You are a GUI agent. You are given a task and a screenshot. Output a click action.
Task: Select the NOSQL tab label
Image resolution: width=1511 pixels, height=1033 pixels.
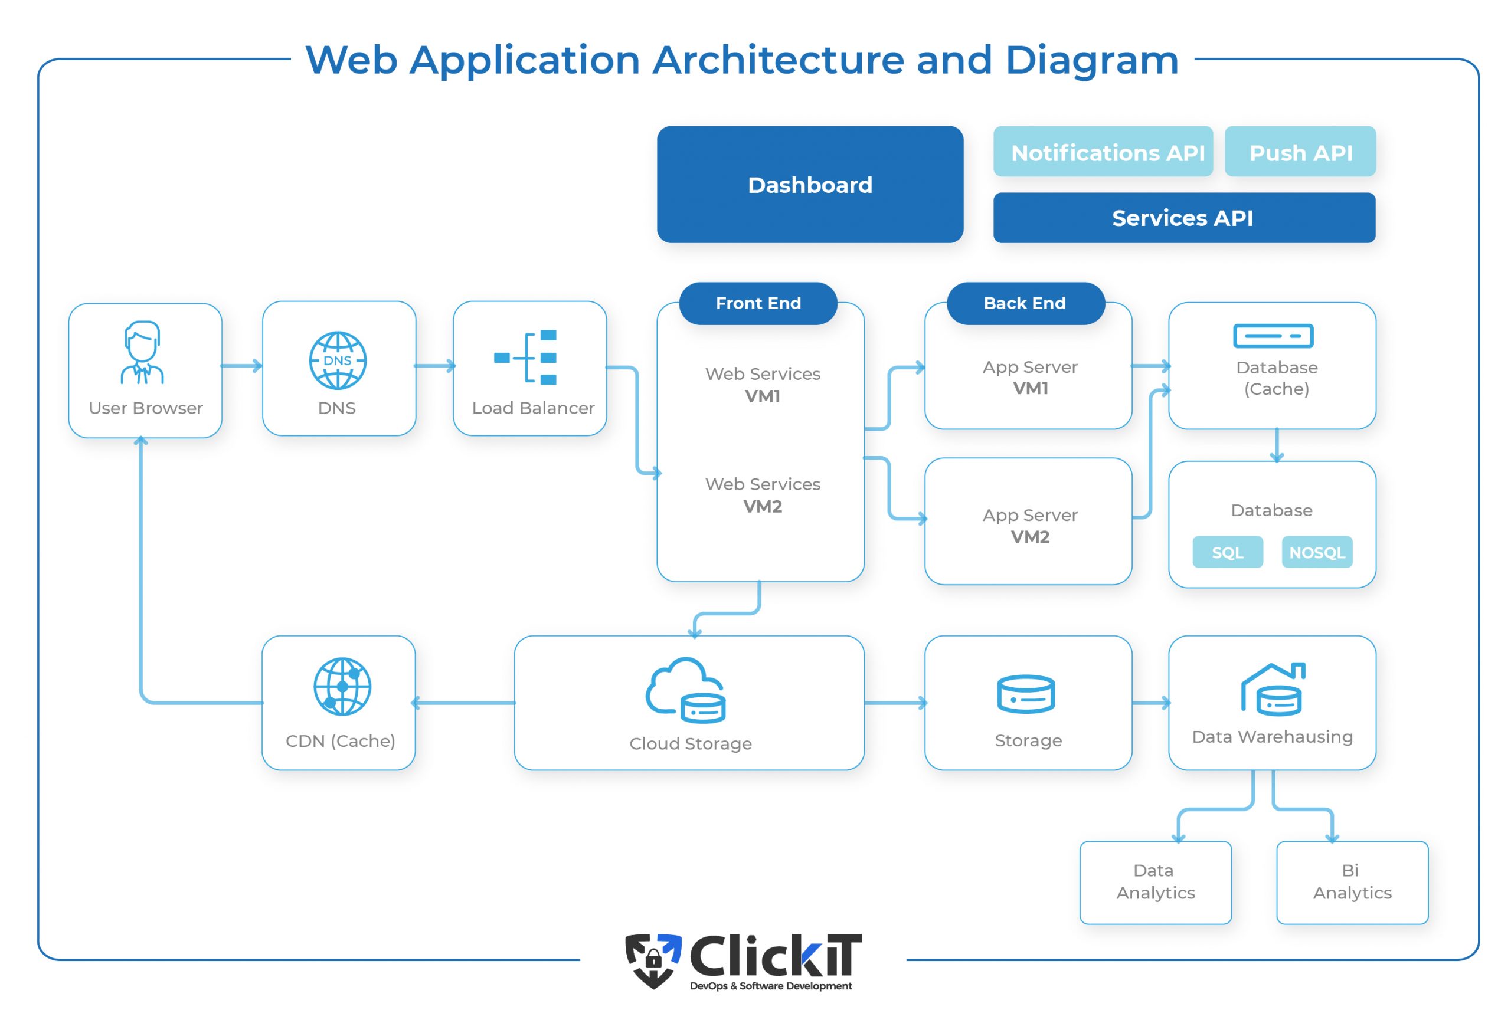point(1318,565)
